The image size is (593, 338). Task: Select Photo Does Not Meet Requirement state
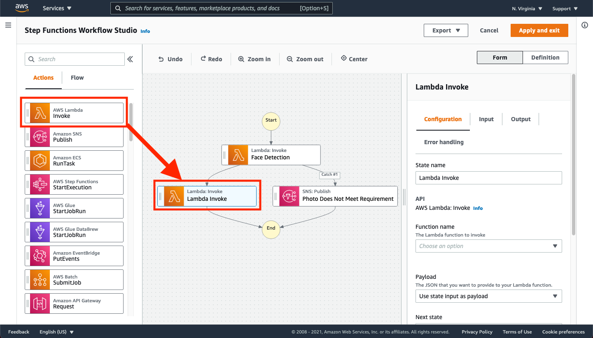(335, 196)
